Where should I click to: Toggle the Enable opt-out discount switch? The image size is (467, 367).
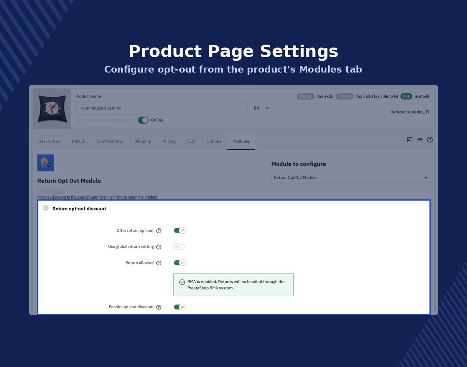(x=180, y=307)
